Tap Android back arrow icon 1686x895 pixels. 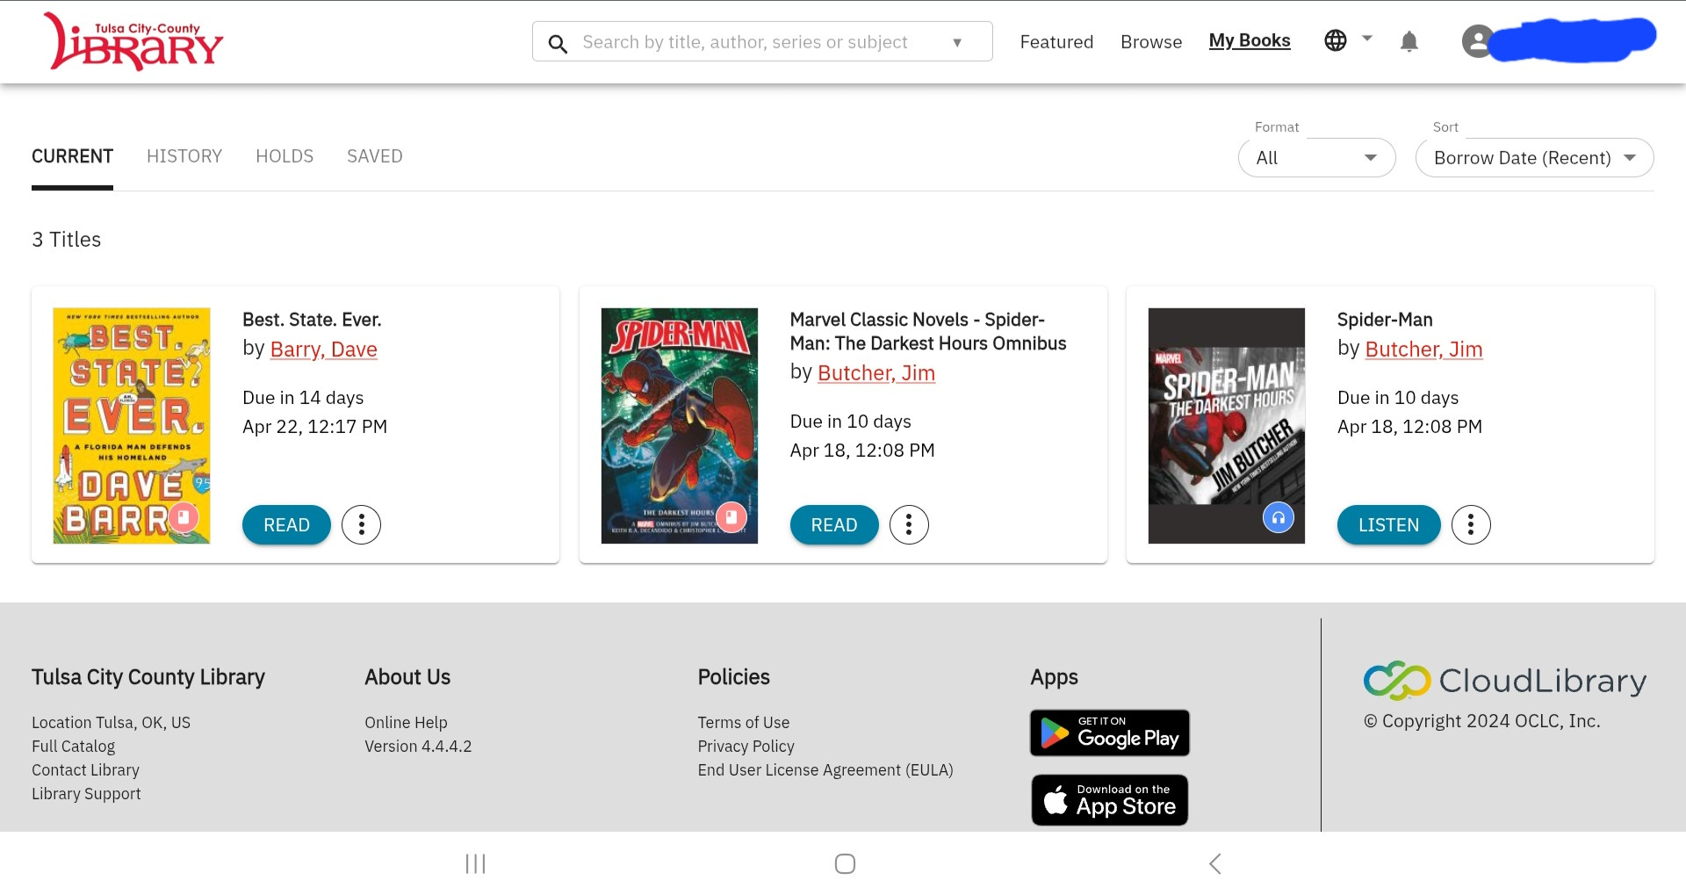pos(1215,863)
